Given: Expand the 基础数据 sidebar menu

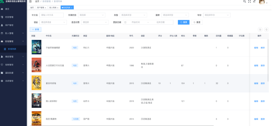Looking at the screenshot, I should [23, 73].
